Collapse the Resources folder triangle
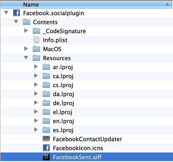The image size is (173, 162). pyautogui.click(x=26, y=58)
